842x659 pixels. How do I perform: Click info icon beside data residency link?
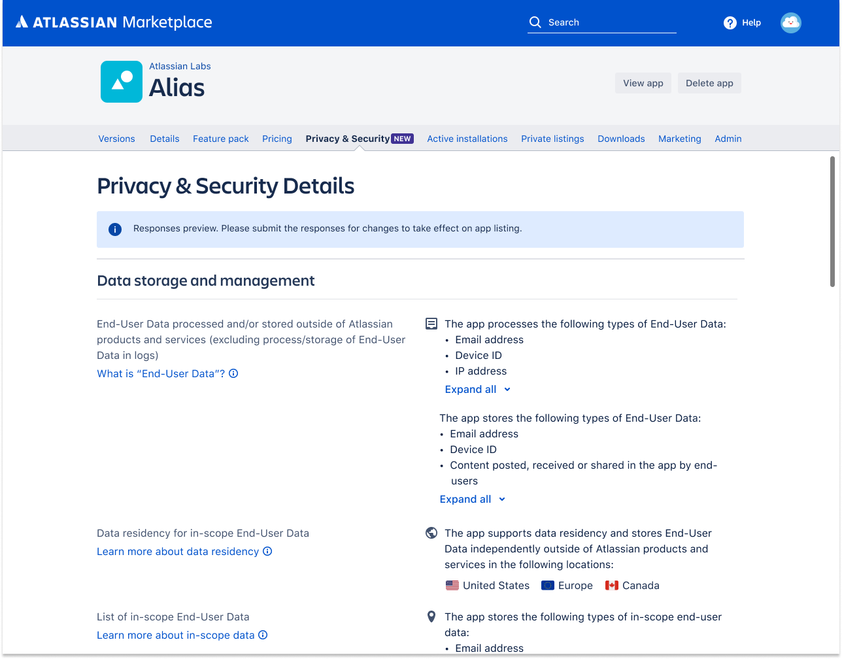tap(267, 551)
